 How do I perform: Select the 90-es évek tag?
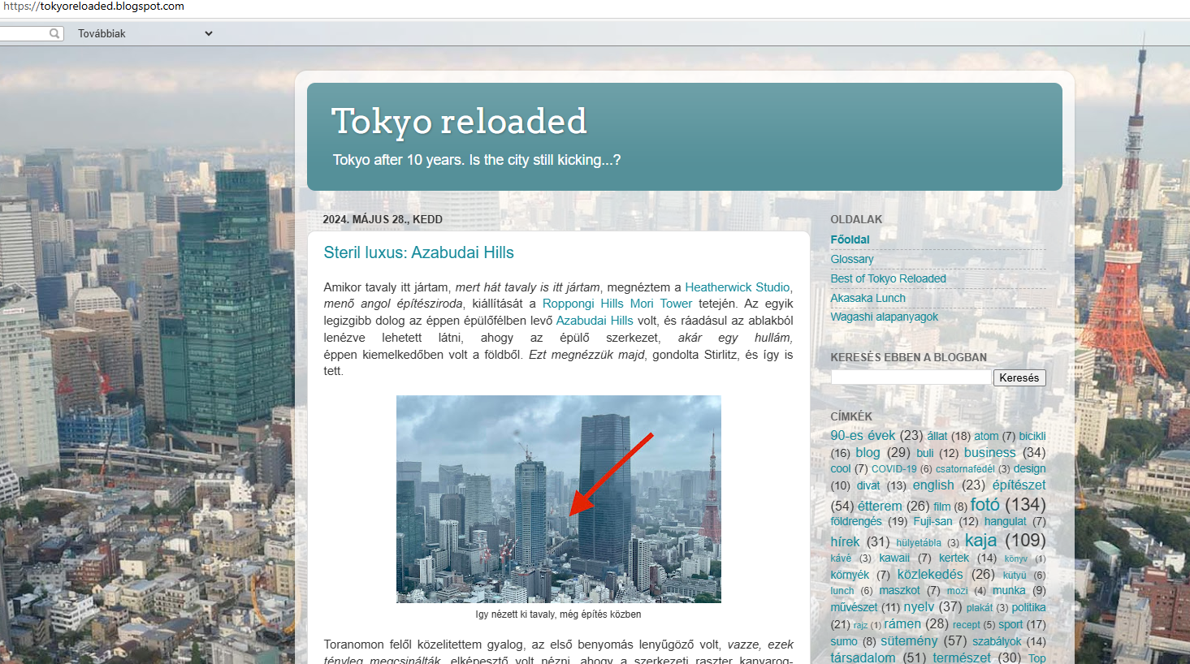coord(863,436)
